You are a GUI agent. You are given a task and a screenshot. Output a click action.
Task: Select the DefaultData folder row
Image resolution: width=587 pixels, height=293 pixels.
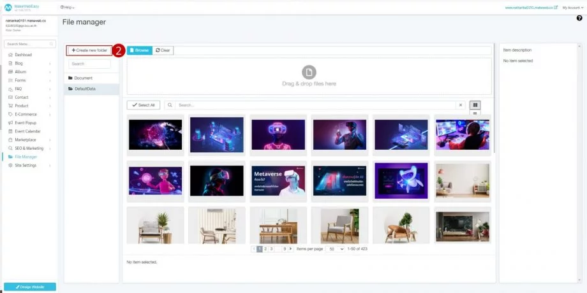click(x=91, y=89)
